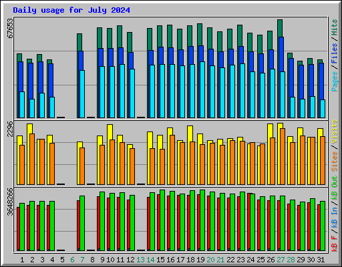Select the orange Sites bar for day 16

172,160
